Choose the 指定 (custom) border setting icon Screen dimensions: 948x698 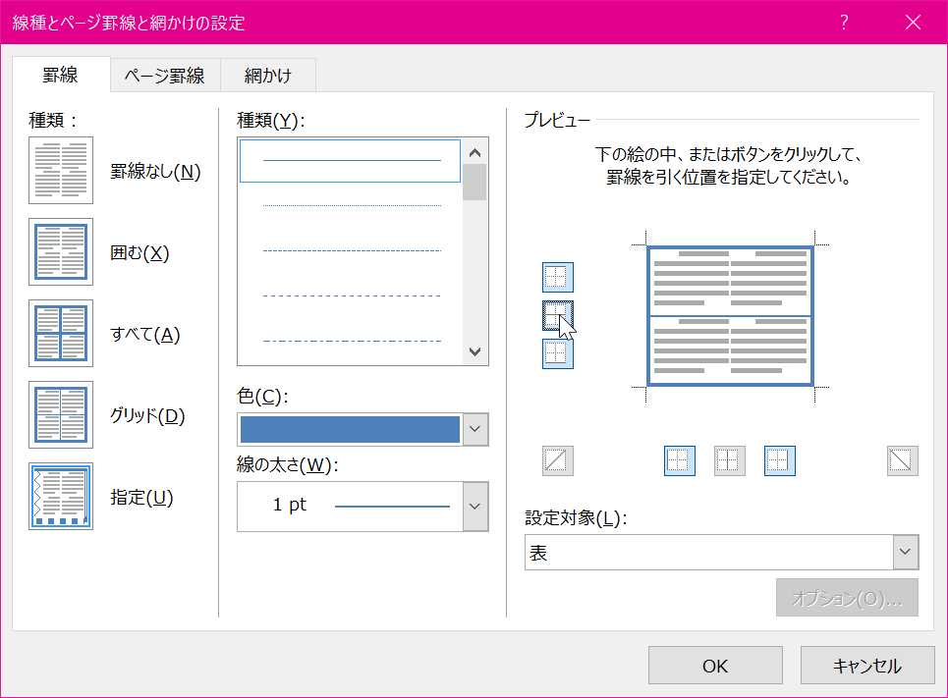[x=61, y=496]
